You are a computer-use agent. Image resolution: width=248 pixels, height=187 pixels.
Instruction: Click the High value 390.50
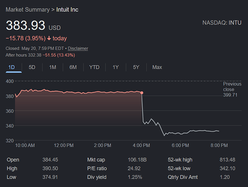50,168
